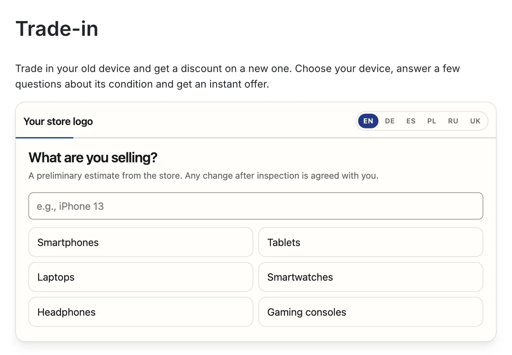512x355 pixels.
Task: Switch language to DE
Action: [390, 121]
